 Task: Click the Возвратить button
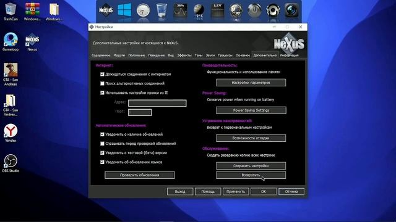point(251,175)
